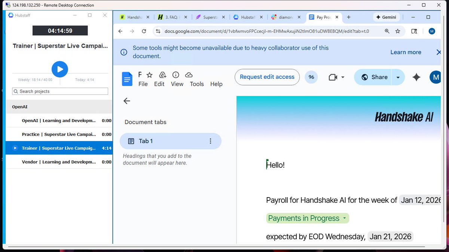Open Google account M avatar in Docs
This screenshot has height=252, width=449.
point(435,77)
